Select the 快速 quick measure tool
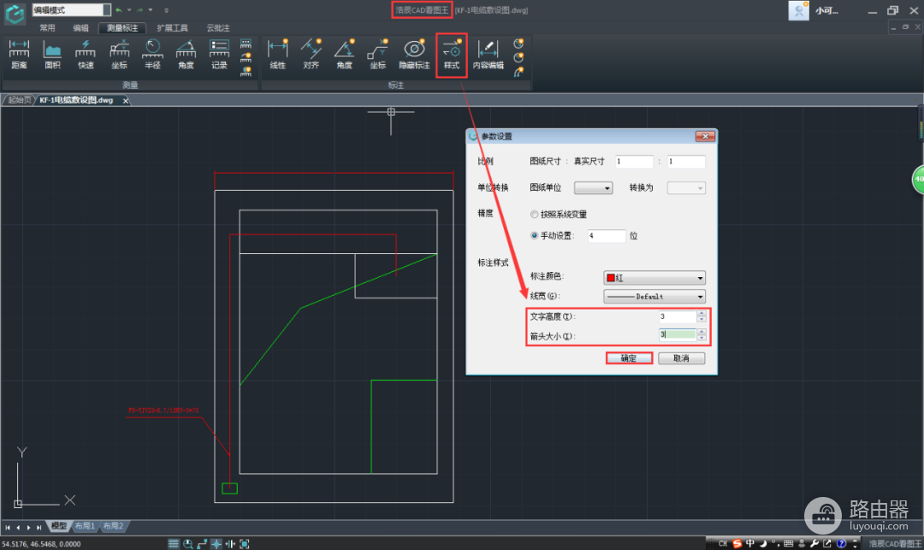The height and width of the screenshot is (550, 924). [86, 54]
